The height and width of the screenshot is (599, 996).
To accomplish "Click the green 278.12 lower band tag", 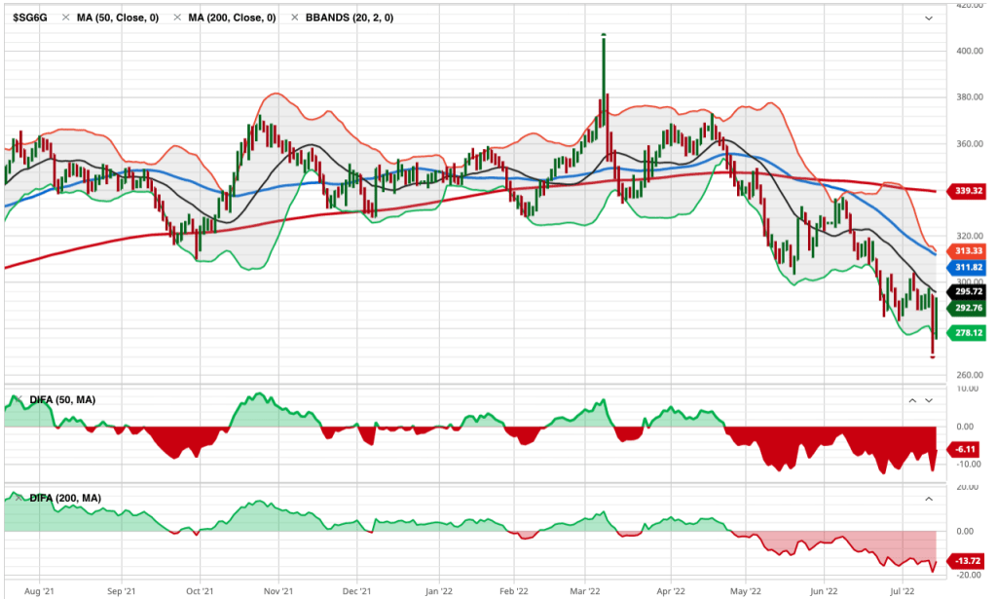I will [969, 333].
